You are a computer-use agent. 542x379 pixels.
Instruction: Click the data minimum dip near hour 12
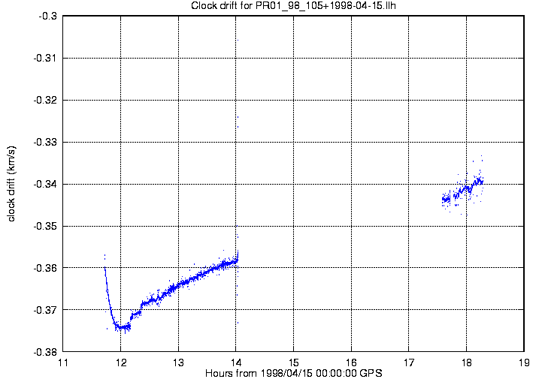point(122,327)
